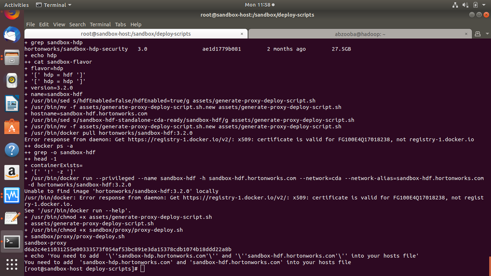
Task: Open the Tabs menu
Action: click(x=120, y=25)
